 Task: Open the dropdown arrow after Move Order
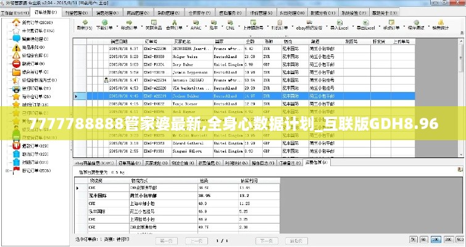[142, 25]
